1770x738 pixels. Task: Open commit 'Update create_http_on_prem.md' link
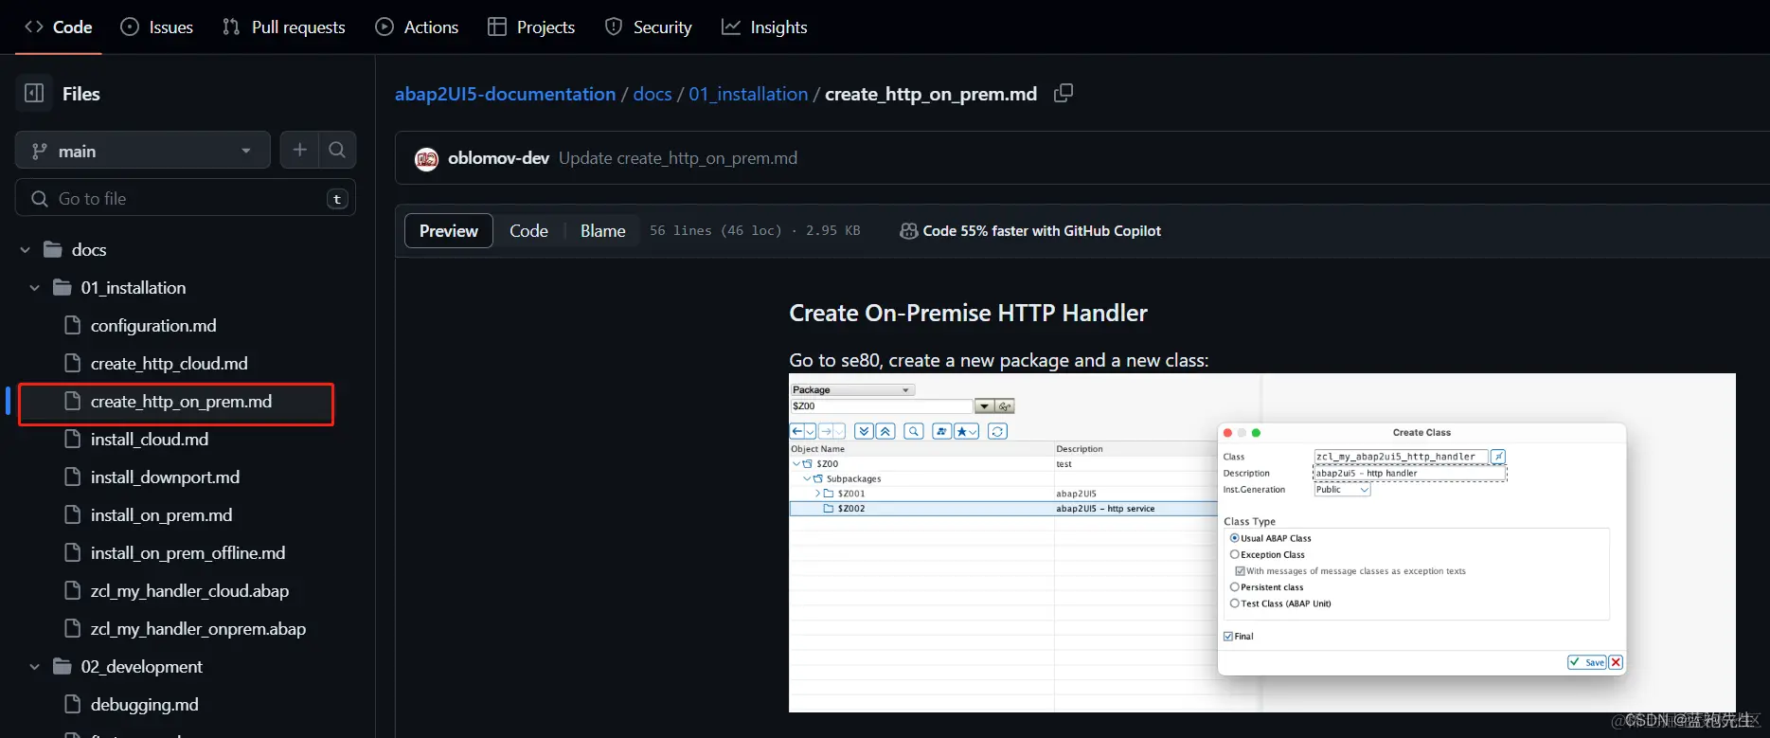coord(678,158)
